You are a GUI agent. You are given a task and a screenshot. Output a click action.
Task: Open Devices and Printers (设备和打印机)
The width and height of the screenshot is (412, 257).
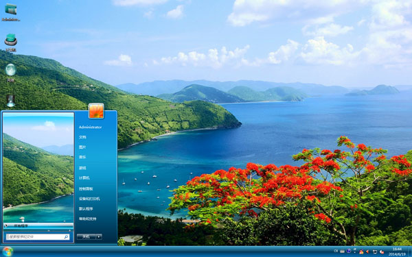tap(89, 199)
